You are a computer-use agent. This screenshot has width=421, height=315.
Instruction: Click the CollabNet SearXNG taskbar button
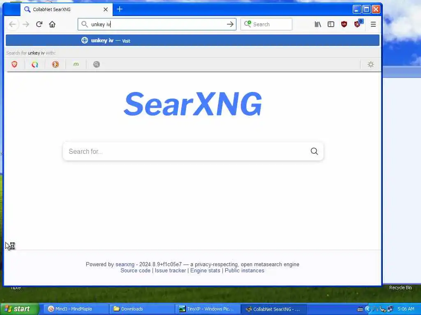click(273, 309)
